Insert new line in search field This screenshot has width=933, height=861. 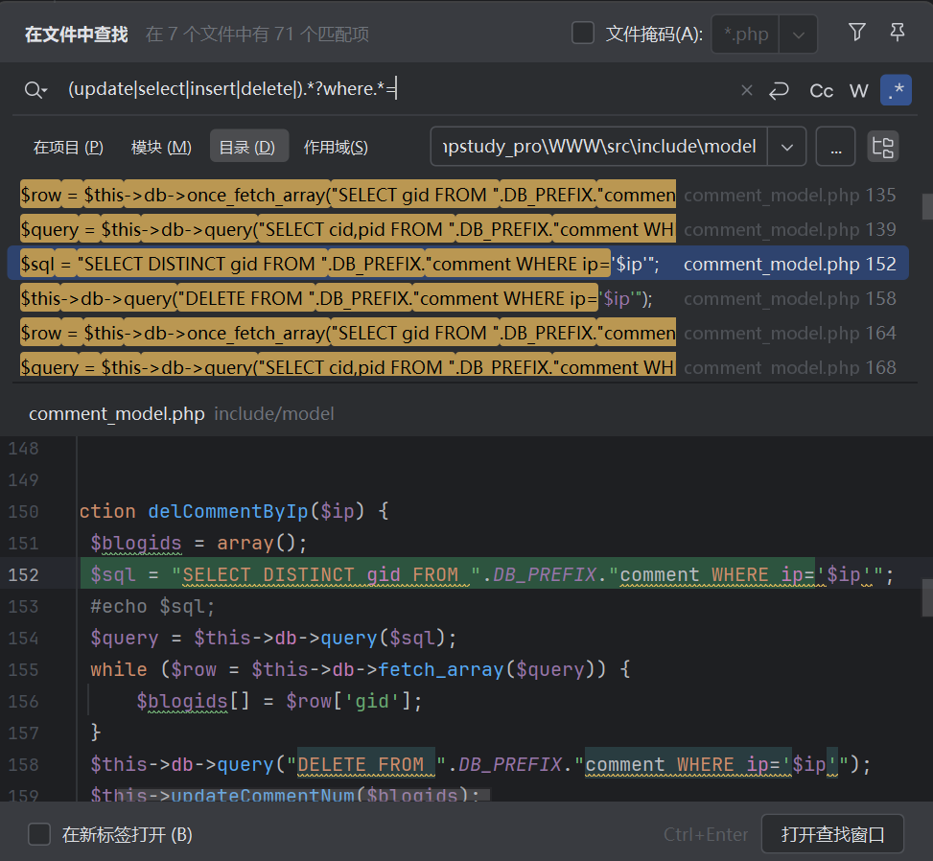[779, 90]
